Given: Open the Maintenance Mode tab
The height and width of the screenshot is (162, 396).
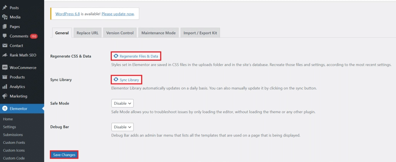Looking at the screenshot, I should [159, 33].
